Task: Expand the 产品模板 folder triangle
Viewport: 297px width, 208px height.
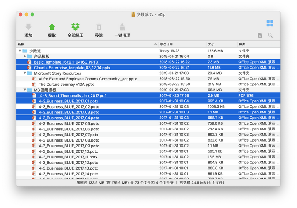Action: point(25,56)
